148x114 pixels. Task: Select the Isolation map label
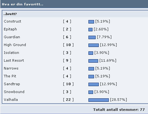tap(11, 53)
